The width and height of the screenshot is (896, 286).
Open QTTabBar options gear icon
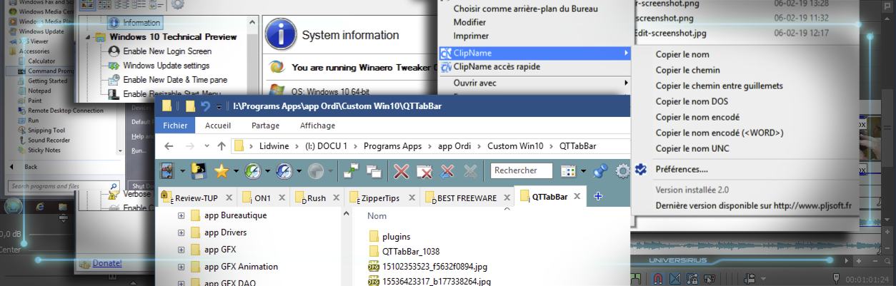623,170
